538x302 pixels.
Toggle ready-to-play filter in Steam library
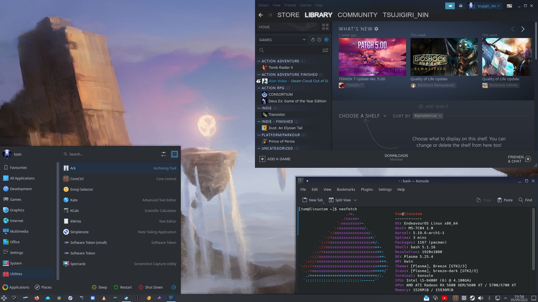point(326,40)
